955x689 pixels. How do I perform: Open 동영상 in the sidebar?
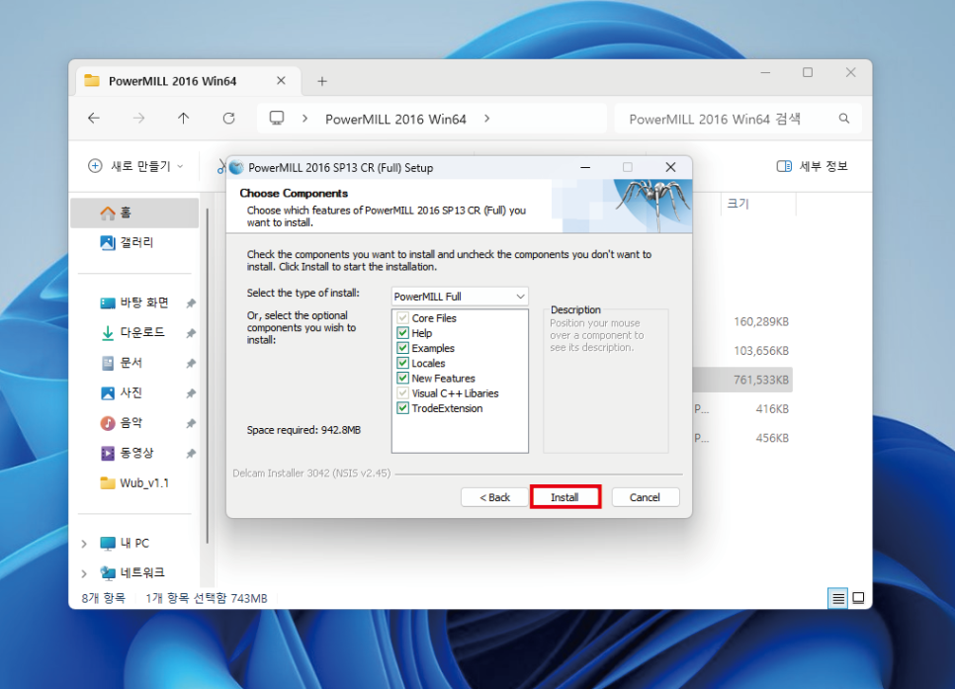(134, 454)
